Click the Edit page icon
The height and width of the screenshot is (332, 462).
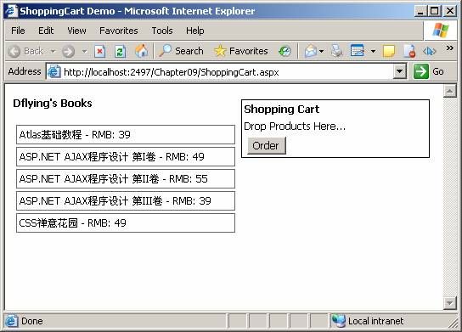point(358,51)
